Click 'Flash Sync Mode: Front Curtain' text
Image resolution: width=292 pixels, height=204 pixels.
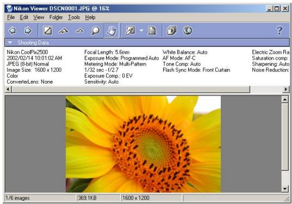pos(196,70)
